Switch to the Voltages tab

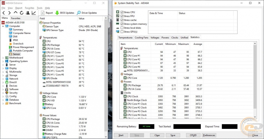pos(155,37)
